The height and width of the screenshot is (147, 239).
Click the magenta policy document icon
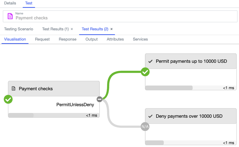pos(10,16)
